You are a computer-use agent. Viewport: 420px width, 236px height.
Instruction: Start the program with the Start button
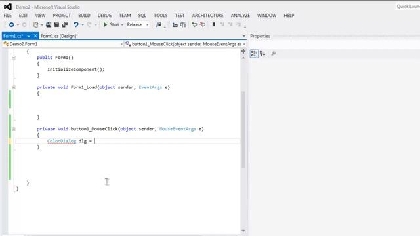click(x=112, y=25)
